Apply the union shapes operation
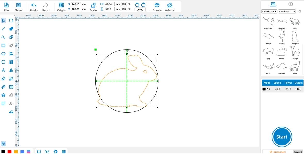 pos(11,29)
